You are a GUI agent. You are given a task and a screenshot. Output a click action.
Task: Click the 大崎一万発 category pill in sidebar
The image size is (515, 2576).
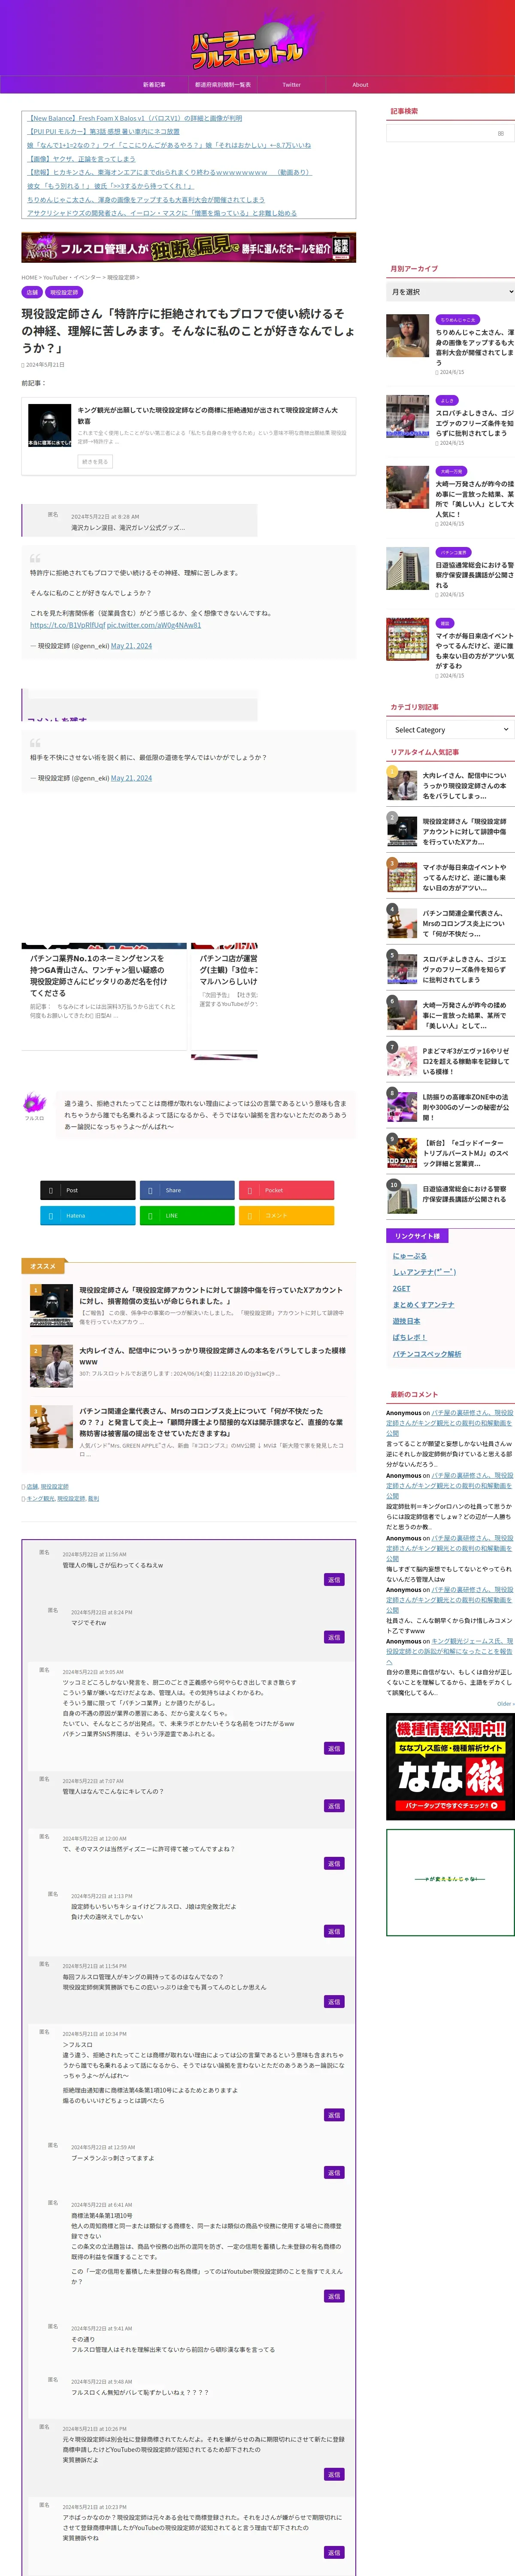451,471
